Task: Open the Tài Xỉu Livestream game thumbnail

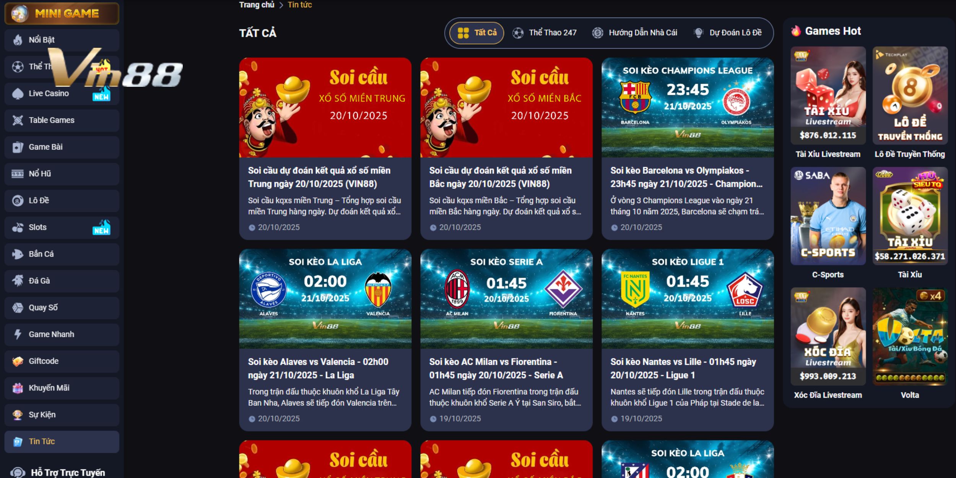Action: click(828, 96)
